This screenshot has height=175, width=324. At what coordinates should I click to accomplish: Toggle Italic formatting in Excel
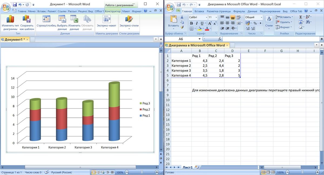click(197, 23)
